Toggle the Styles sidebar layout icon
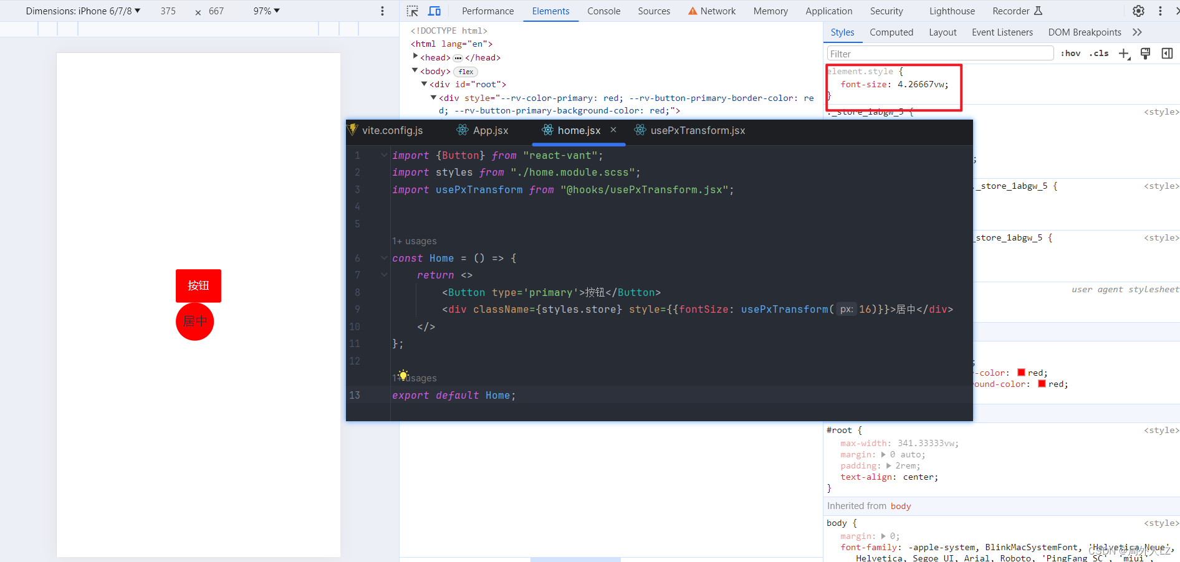This screenshot has width=1180, height=562. (x=1167, y=54)
